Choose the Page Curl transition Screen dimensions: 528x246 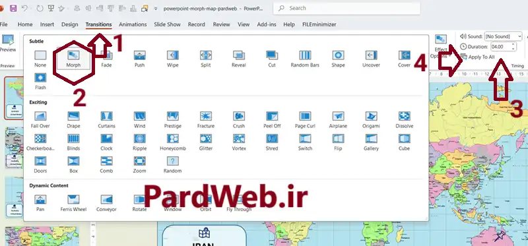tap(305, 119)
